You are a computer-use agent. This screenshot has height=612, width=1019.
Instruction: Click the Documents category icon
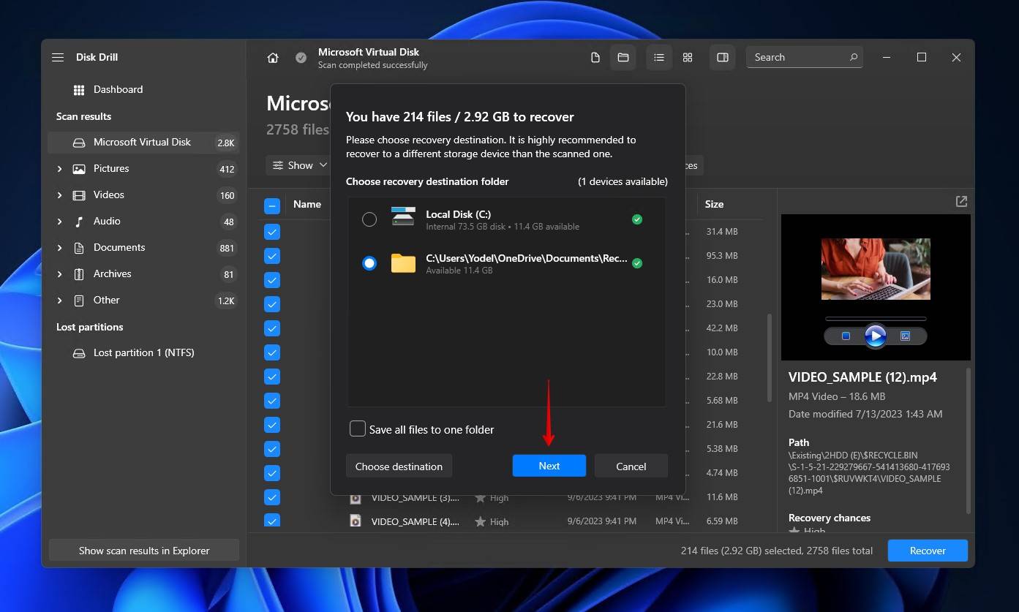click(x=79, y=248)
